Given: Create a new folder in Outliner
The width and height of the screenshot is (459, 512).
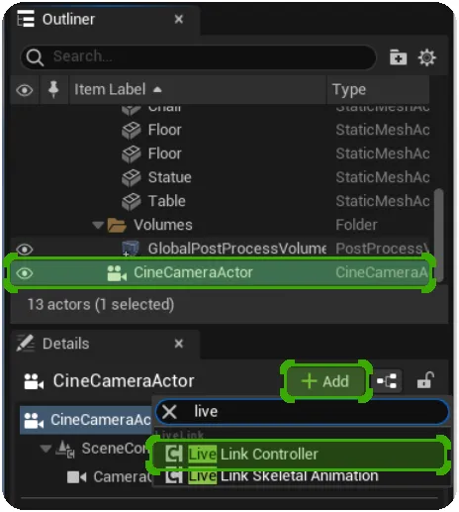Looking at the screenshot, I should [398, 57].
